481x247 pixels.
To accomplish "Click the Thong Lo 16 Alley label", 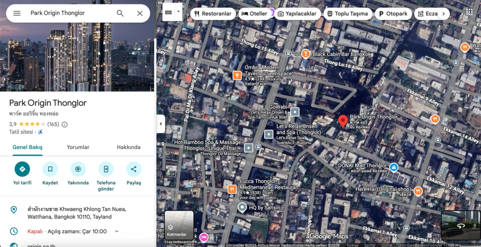I will [x=343, y=65].
